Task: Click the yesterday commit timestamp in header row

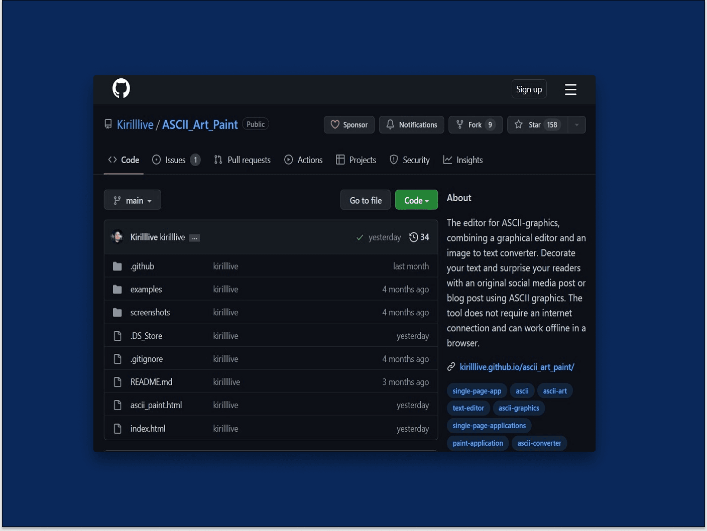Action: coord(385,237)
